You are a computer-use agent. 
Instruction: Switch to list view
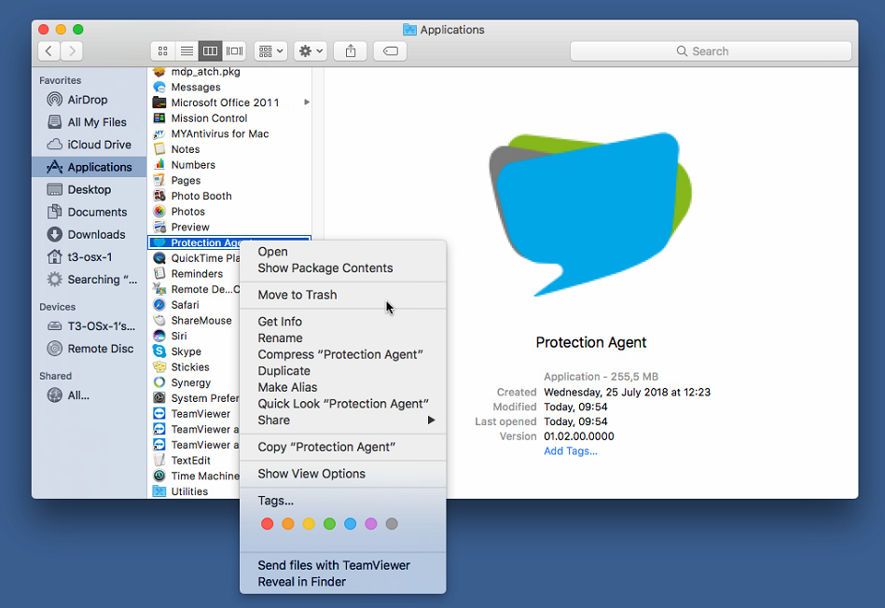pyautogui.click(x=187, y=50)
